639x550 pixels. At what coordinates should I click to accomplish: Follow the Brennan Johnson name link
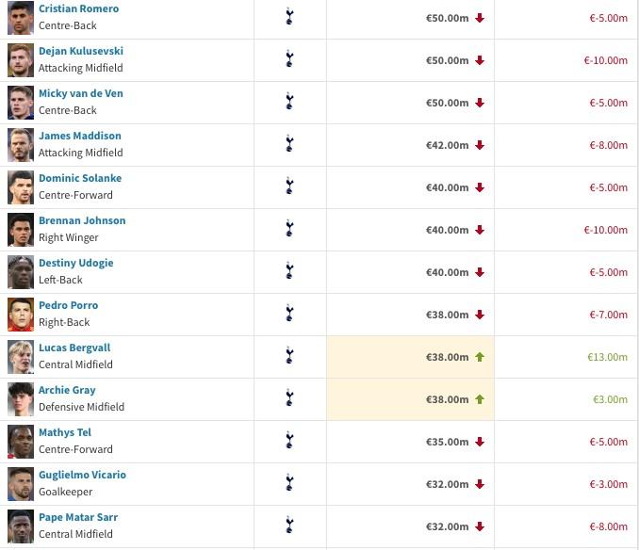(x=82, y=220)
